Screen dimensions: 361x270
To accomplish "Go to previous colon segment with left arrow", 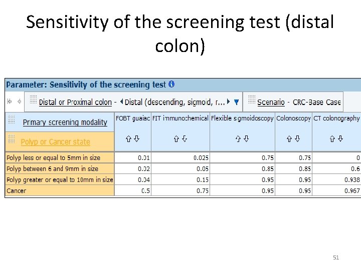I will click(x=121, y=102).
